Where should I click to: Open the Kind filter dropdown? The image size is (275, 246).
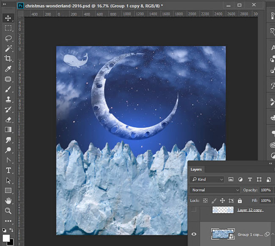(207, 179)
